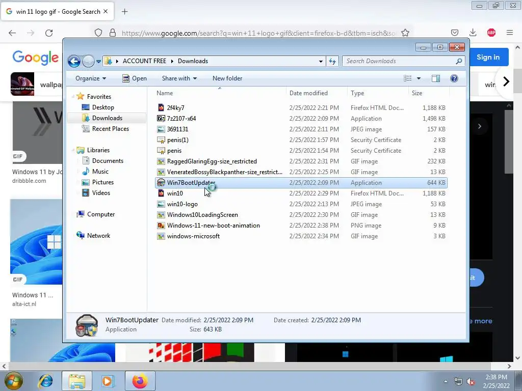Click the Change your view icon

coord(408,78)
